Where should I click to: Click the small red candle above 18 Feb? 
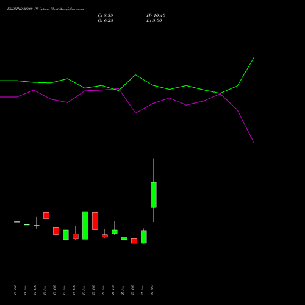(x=76, y=236)
